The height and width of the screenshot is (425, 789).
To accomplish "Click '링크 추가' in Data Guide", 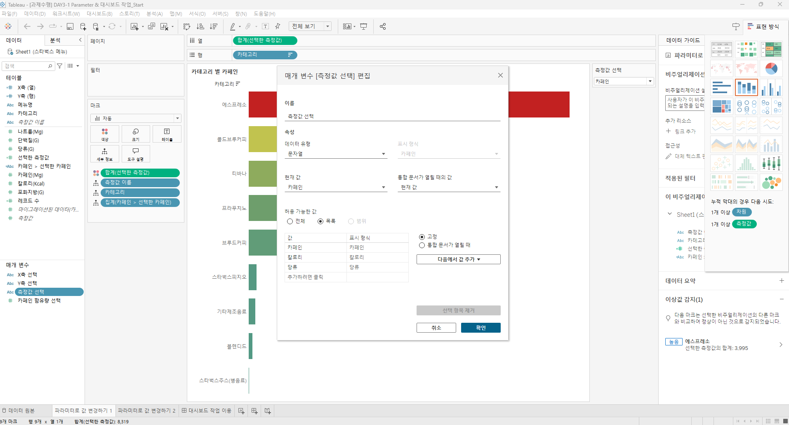I will pos(681,131).
